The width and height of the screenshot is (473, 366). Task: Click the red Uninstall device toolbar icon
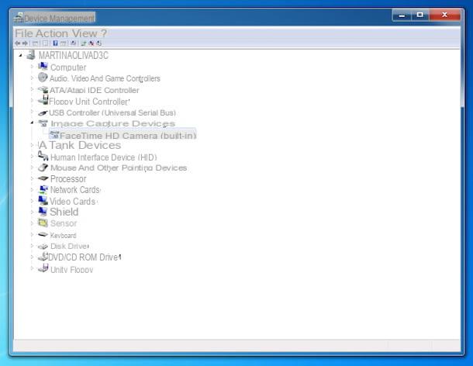91,43
